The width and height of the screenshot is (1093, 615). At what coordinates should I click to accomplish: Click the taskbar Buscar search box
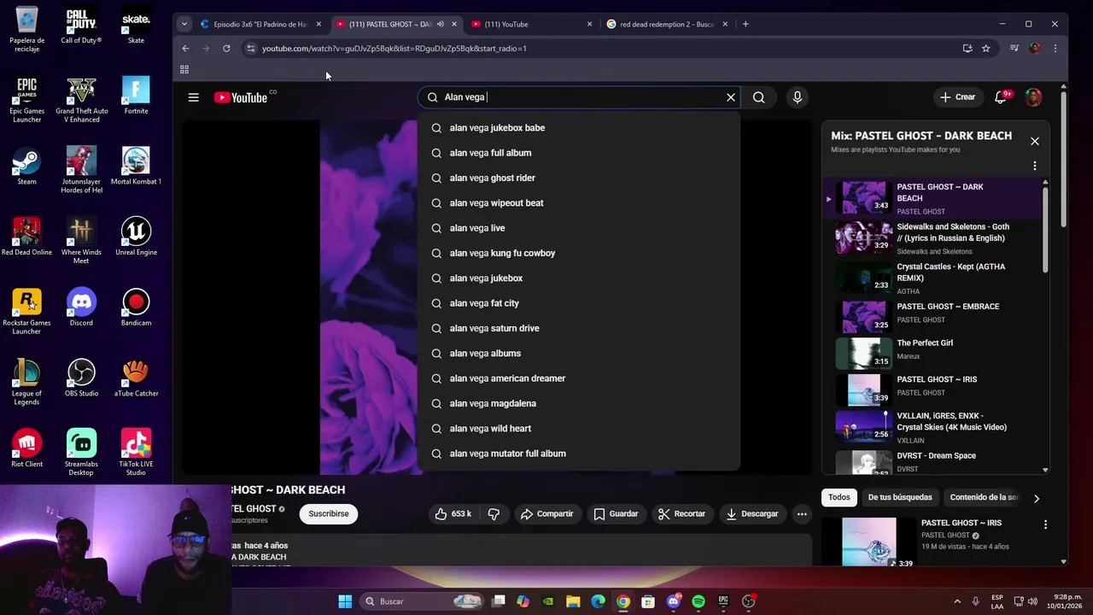[423, 601]
